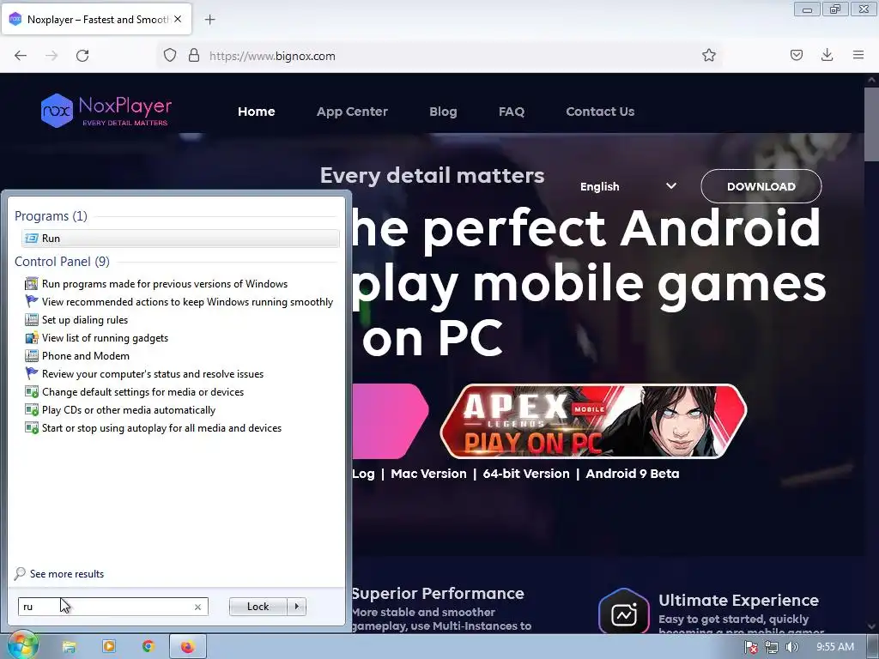The height and width of the screenshot is (659, 879).
Task: Open Action Center flag in tray
Action: (x=751, y=647)
